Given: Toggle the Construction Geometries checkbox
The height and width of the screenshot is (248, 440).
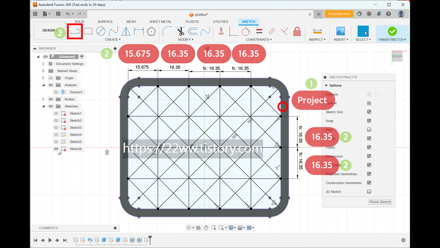Looking at the screenshot, I should 369,183.
